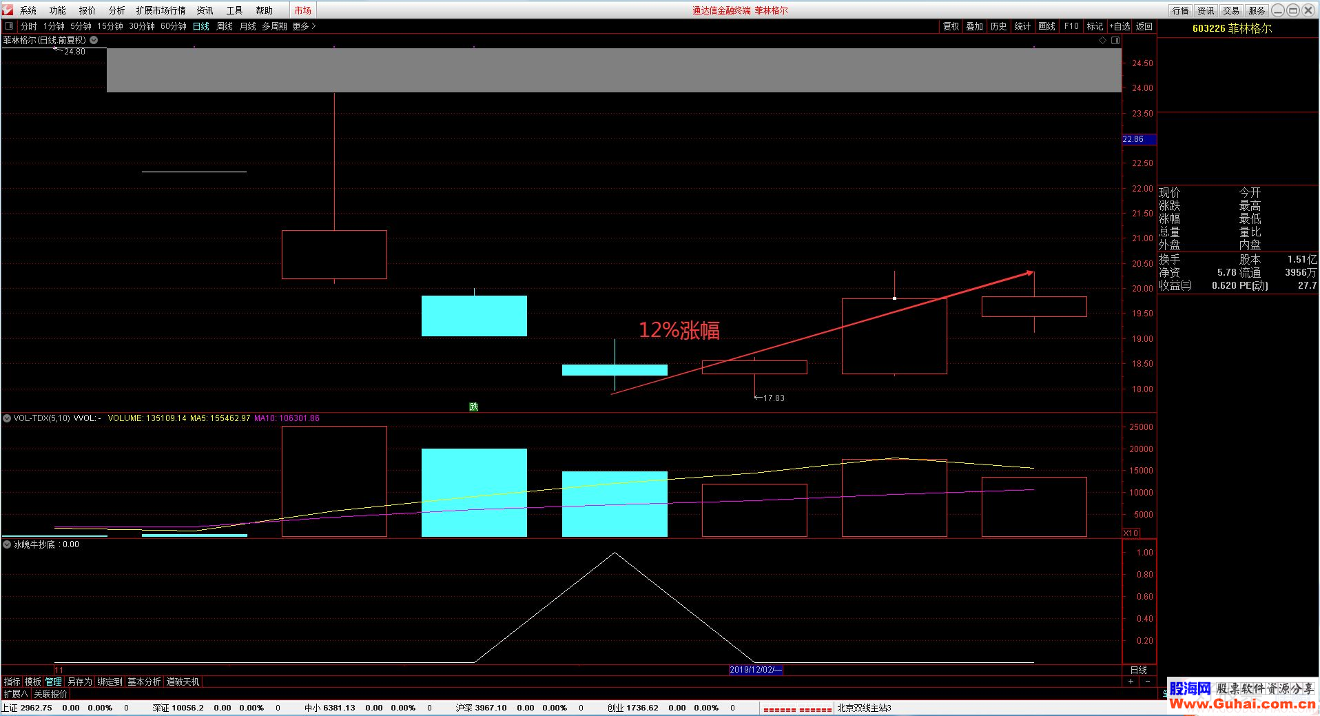This screenshot has height=716, width=1320.
Task: Switch to 30分钟 period
Action: pos(142,26)
